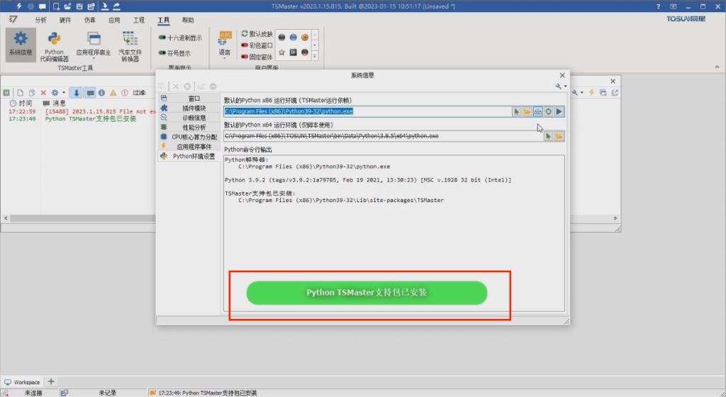Select 诊断信息 in the dialog sidebar
Viewport: 726px width, 397px height.
[x=193, y=118]
